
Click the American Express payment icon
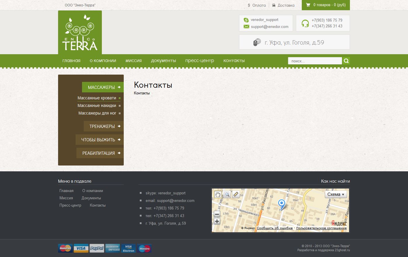click(113, 248)
